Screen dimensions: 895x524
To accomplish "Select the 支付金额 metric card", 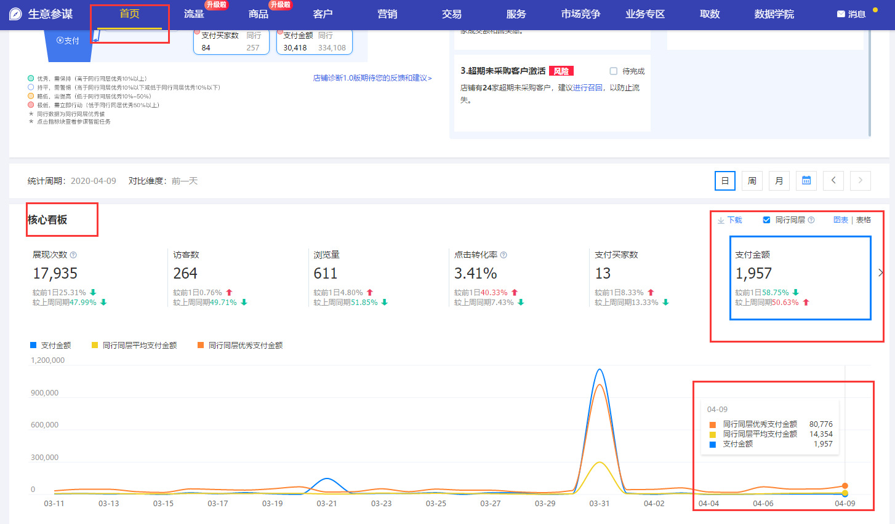I will click(800, 278).
